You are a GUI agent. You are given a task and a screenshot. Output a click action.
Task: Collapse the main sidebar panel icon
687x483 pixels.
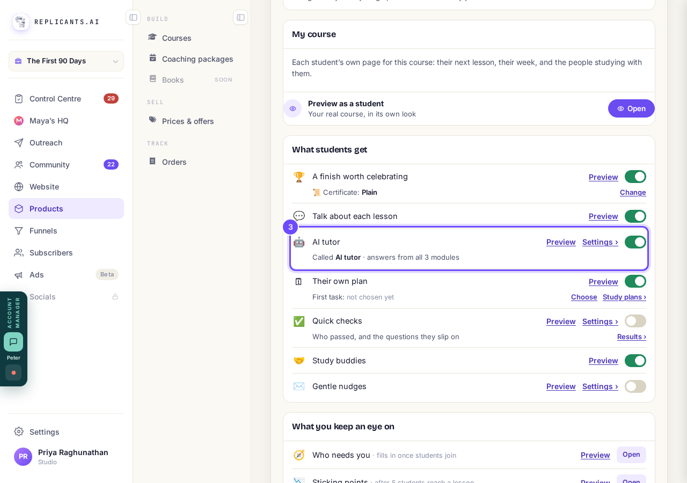point(133,17)
